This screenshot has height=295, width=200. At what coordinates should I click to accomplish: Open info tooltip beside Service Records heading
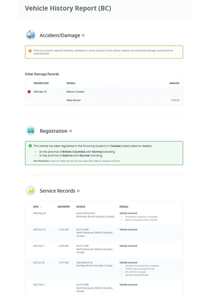(x=78, y=191)
